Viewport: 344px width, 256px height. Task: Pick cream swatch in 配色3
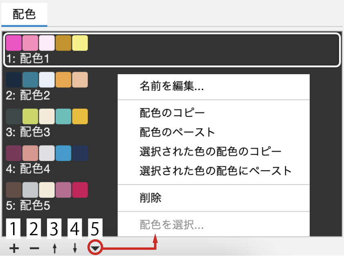47,117
